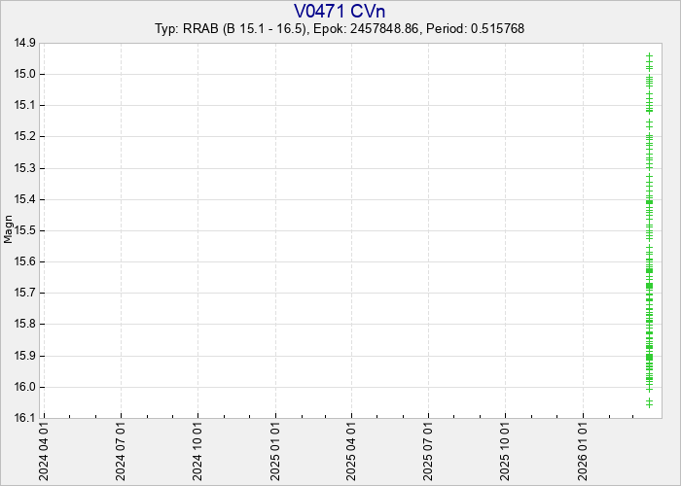
Task: Click the lowest green data point below 16.0
Action: pos(649,402)
